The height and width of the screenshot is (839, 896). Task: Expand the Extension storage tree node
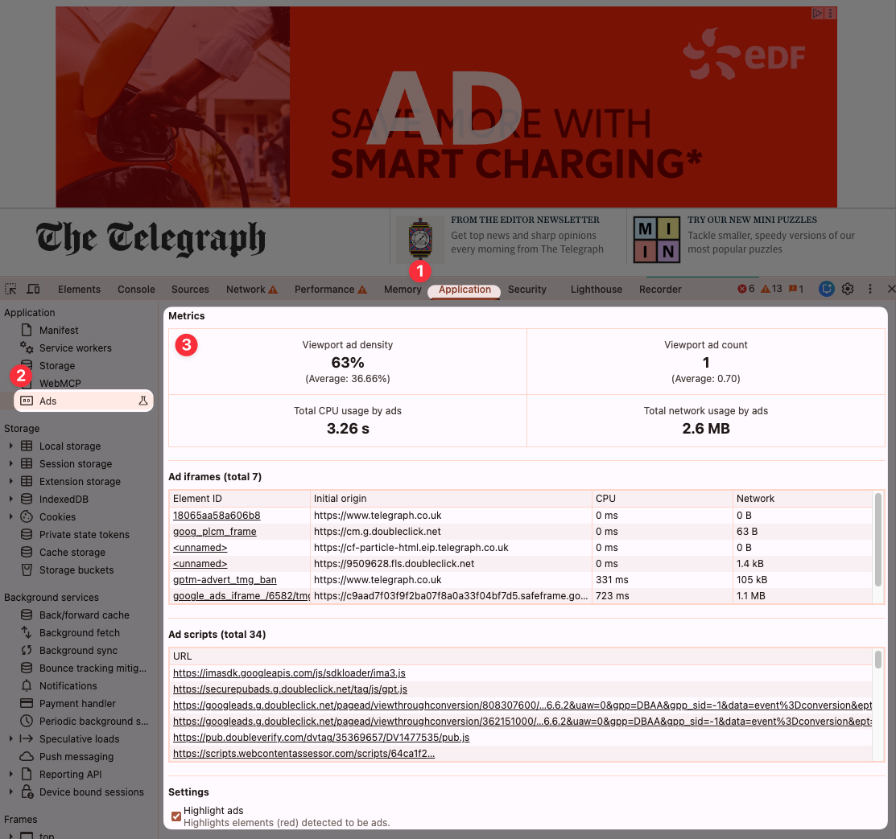click(x=10, y=482)
